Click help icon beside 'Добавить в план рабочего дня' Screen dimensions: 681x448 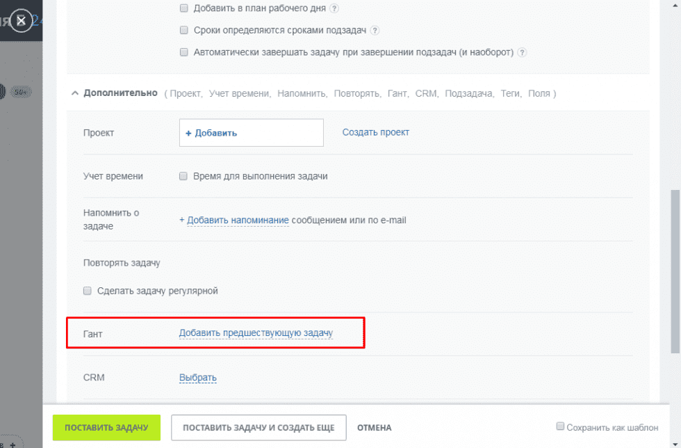pyautogui.click(x=334, y=8)
